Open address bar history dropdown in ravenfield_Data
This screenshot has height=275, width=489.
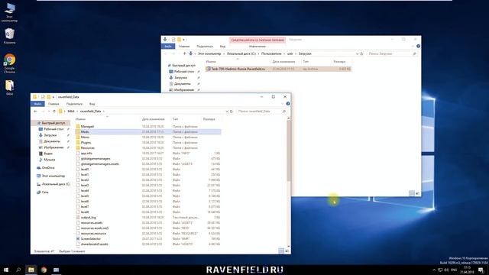227,112
